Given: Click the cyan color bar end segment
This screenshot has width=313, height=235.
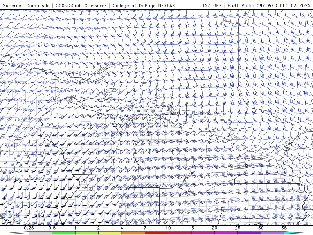Looking at the screenshot, I should 295,233.
